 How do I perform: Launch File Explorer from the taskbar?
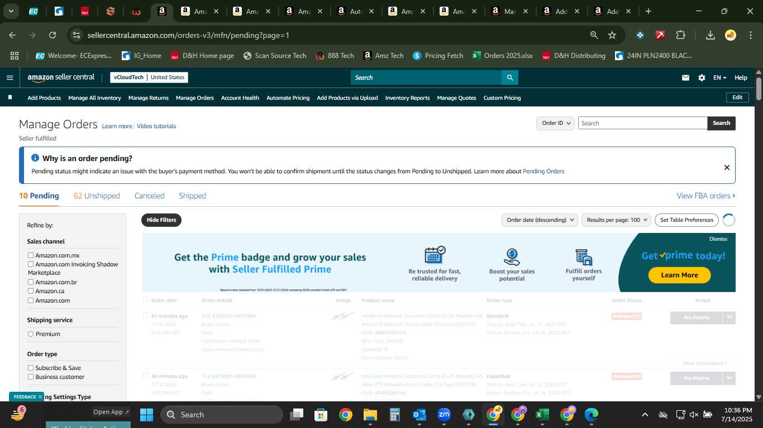coord(370,415)
